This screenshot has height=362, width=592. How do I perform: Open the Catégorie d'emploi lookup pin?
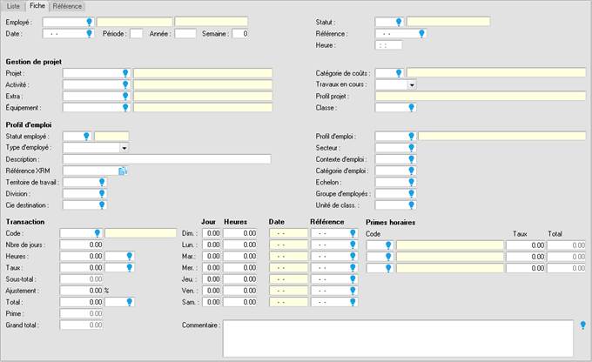[412, 171]
